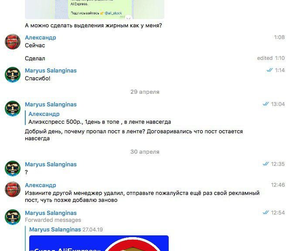
Task: Select the Сделал edited message
Action: pos(35,58)
